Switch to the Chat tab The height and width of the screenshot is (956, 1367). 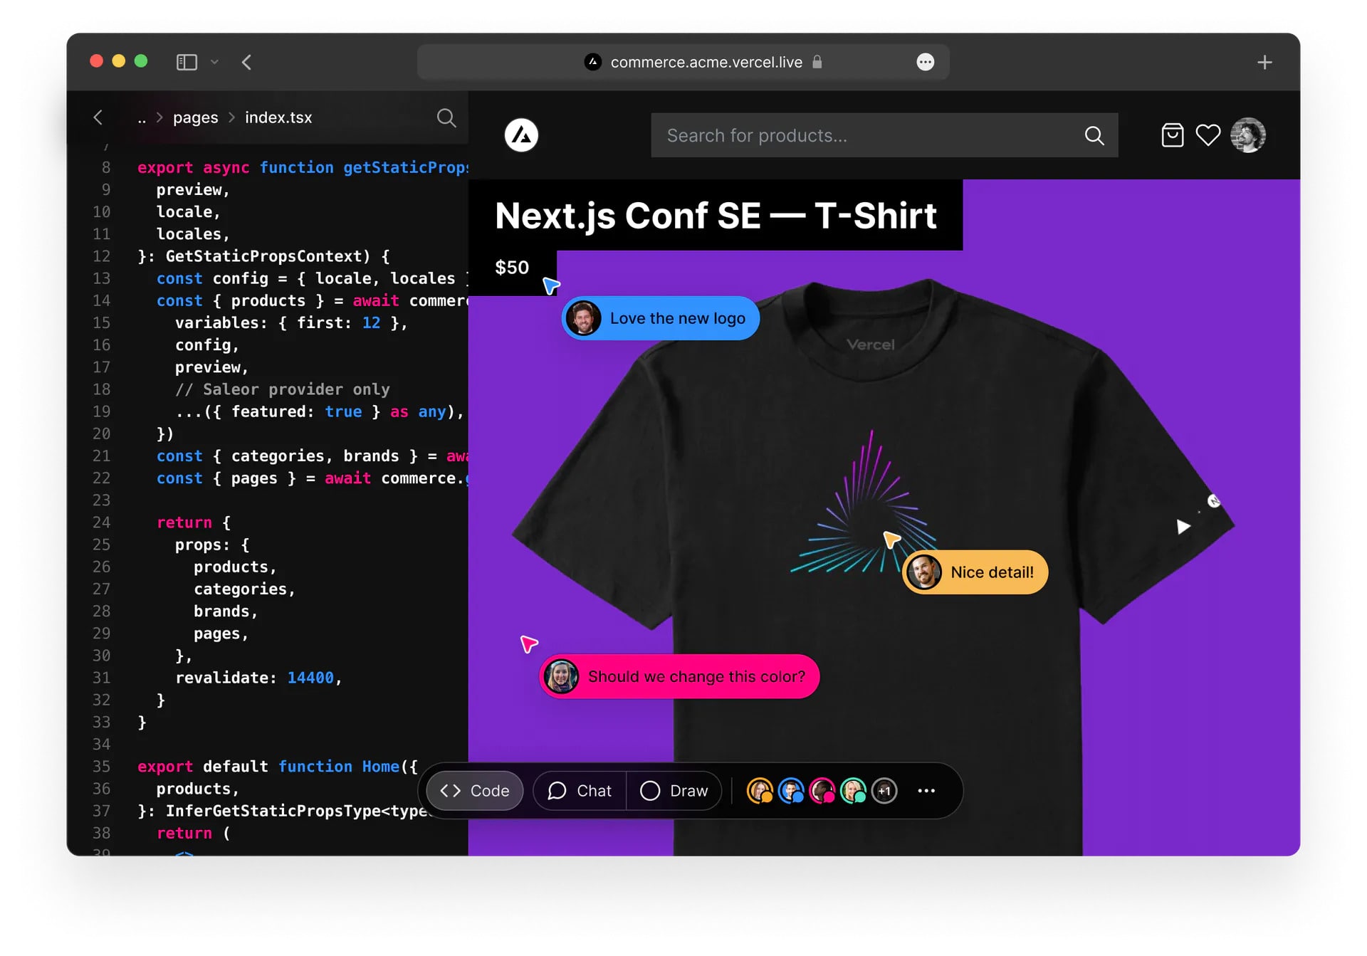coord(577,791)
